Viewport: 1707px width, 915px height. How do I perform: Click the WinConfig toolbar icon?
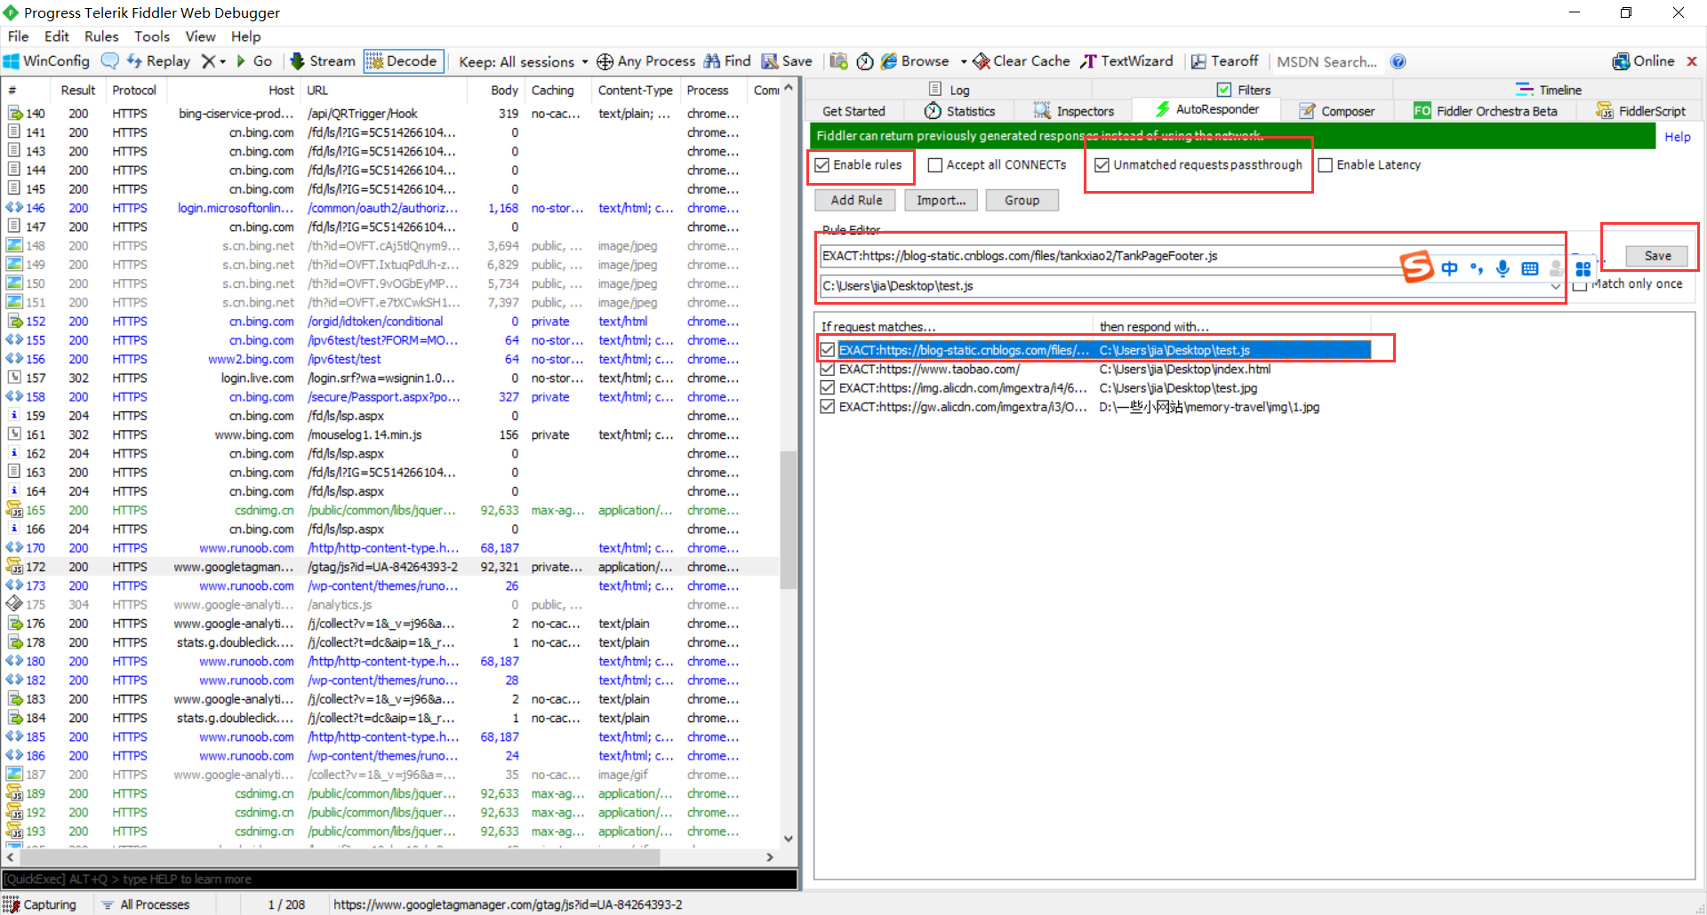(x=12, y=61)
